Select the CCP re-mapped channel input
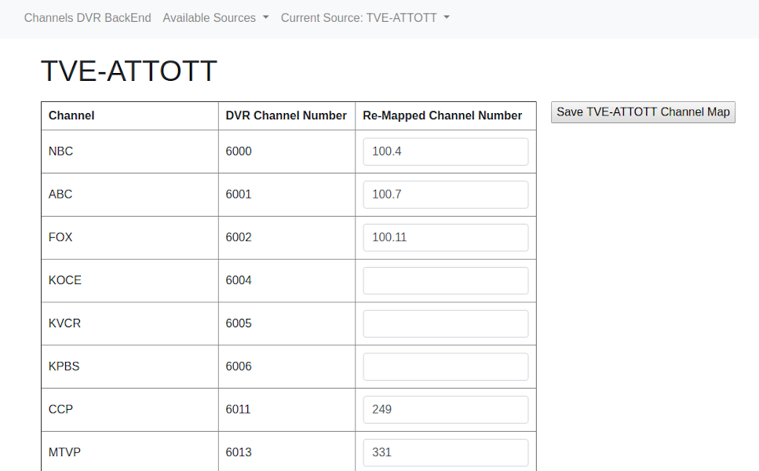The image size is (759, 471). click(x=445, y=410)
